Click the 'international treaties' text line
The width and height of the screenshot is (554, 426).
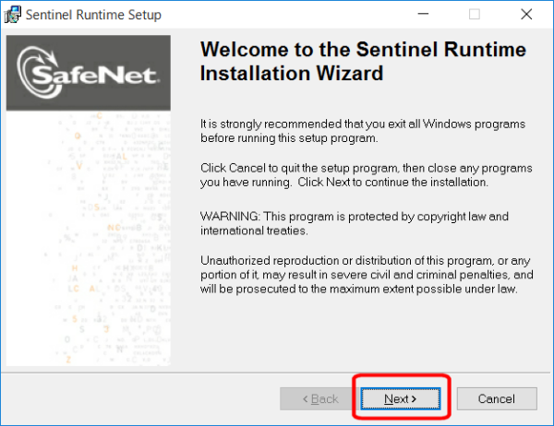[x=254, y=231]
